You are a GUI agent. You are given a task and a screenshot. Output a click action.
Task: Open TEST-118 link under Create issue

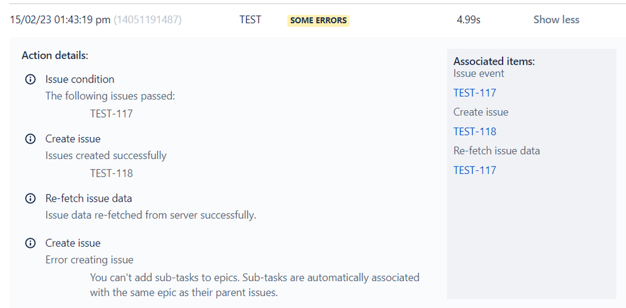(x=475, y=131)
